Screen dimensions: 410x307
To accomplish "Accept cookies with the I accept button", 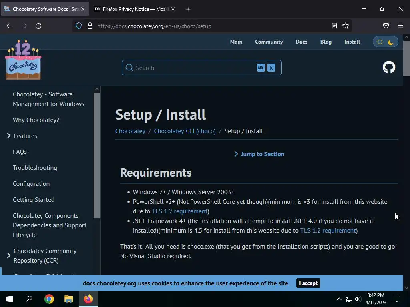I will (x=308, y=283).
